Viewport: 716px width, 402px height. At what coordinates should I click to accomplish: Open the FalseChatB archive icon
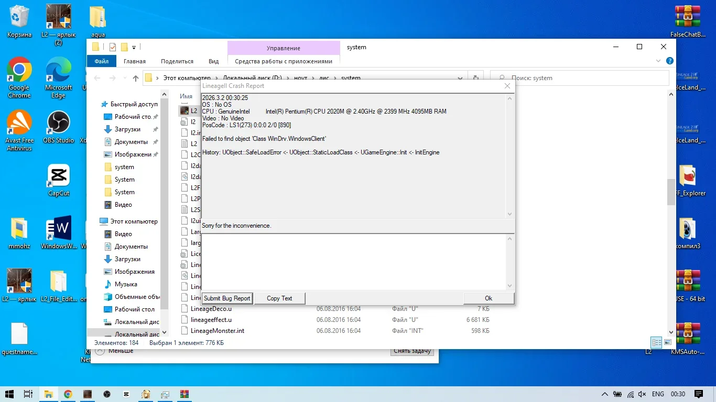[687, 21]
